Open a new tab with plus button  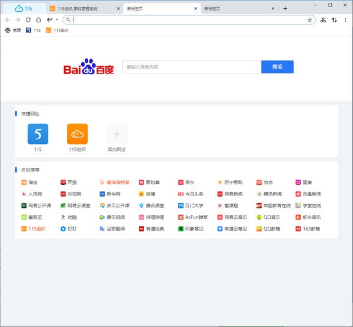pyautogui.click(x=285, y=9)
